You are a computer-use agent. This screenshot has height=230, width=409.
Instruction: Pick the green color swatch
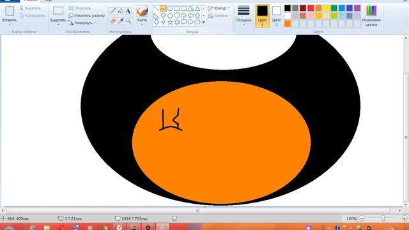334,8
